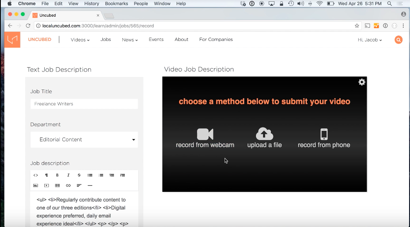This screenshot has height=227, width=410.
Task: Open the Jobs navigation link
Action: tap(106, 40)
